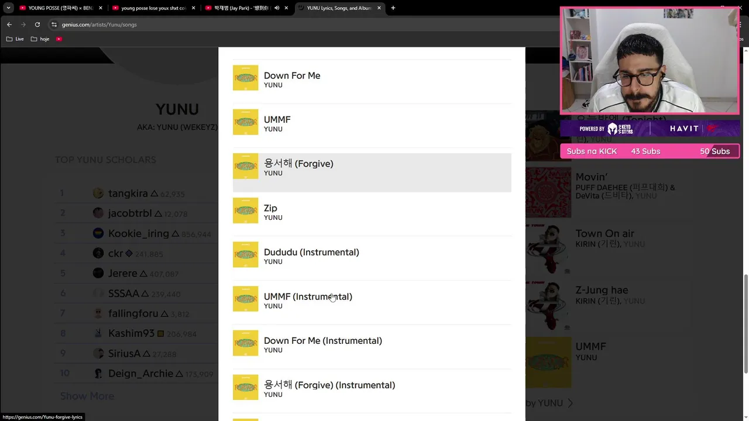Click Deign_Archie's avatar icon

pyautogui.click(x=98, y=373)
